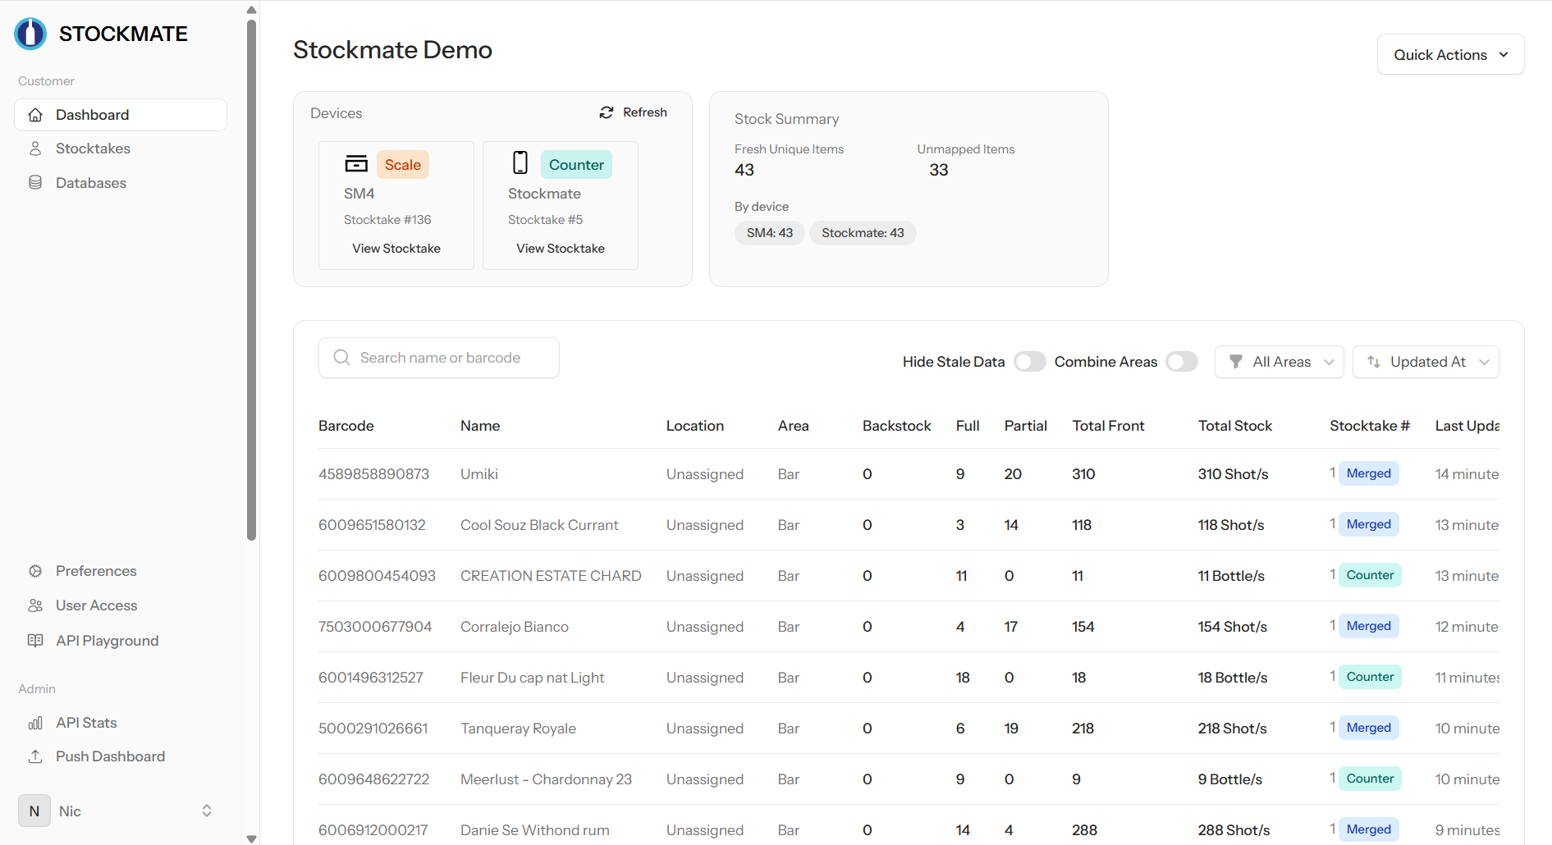Click the User Access people icon
1552x845 pixels.
35,605
